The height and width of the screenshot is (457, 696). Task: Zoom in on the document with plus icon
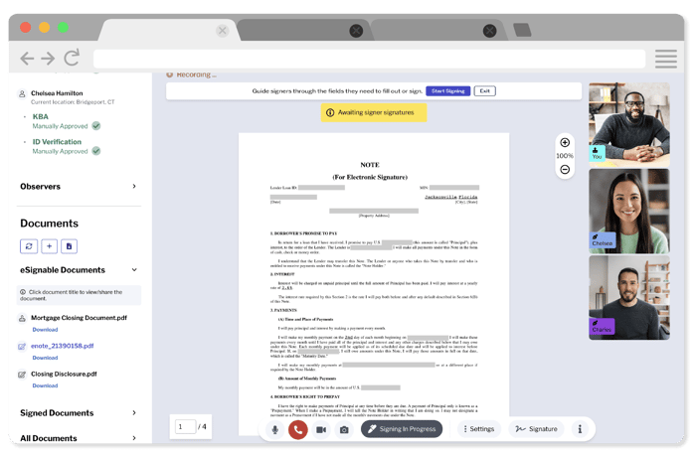pyautogui.click(x=565, y=142)
